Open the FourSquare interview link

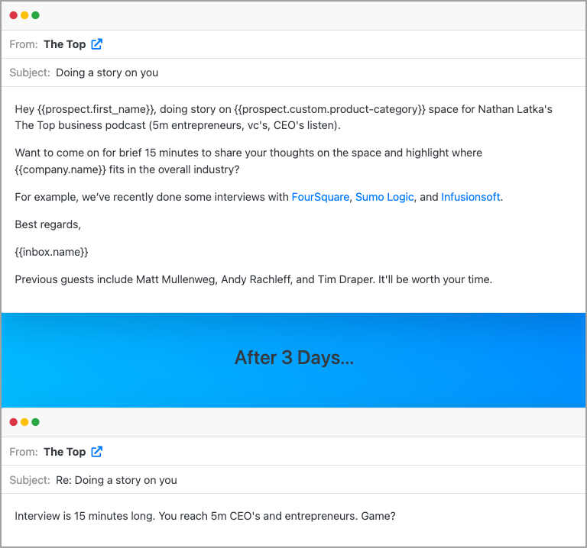[x=320, y=197]
